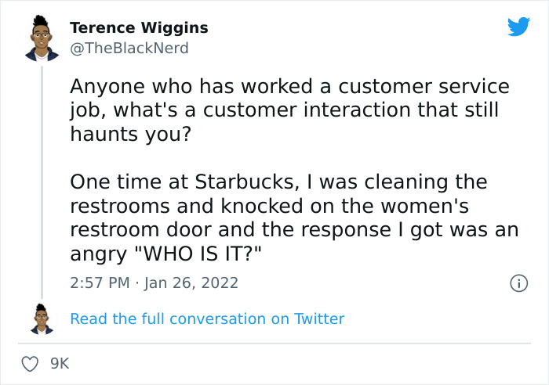Viewport: 549px width, 385px height.
Task: Click the Twitter bird logo
Action: (x=518, y=27)
